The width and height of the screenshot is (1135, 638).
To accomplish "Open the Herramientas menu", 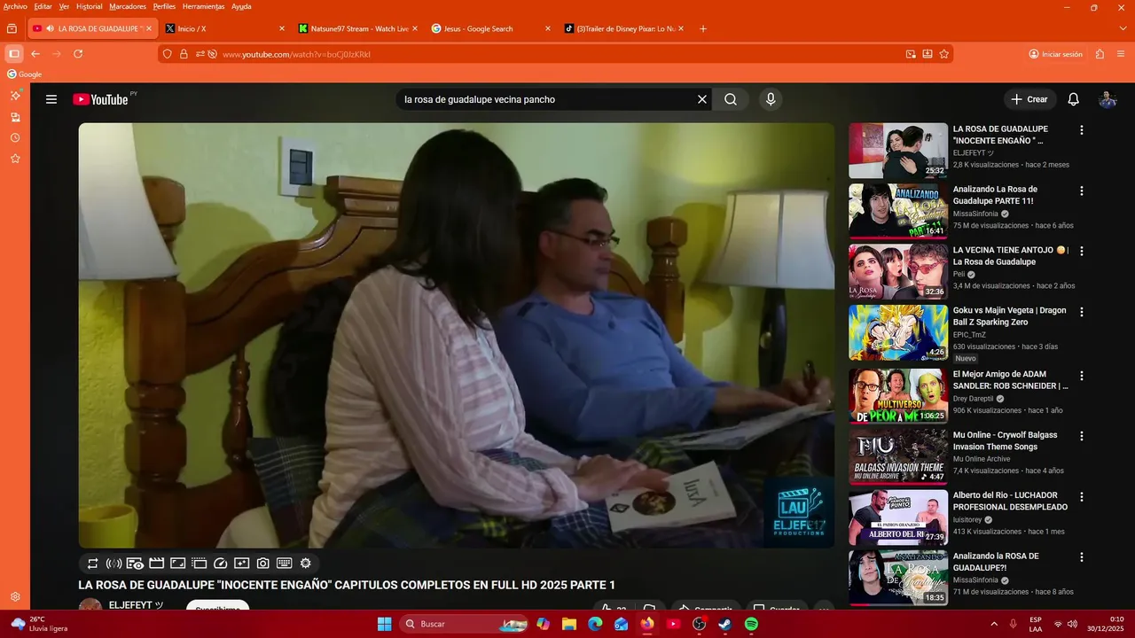I will tap(203, 6).
